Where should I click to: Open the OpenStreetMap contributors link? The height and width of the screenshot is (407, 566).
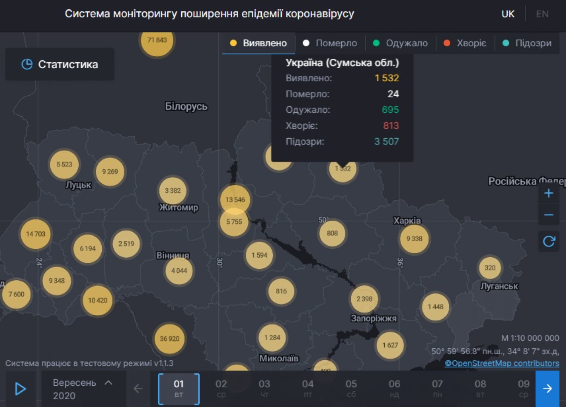point(502,363)
